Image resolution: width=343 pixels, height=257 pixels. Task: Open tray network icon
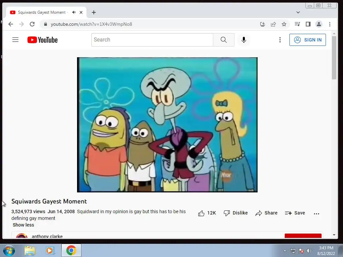(293, 251)
